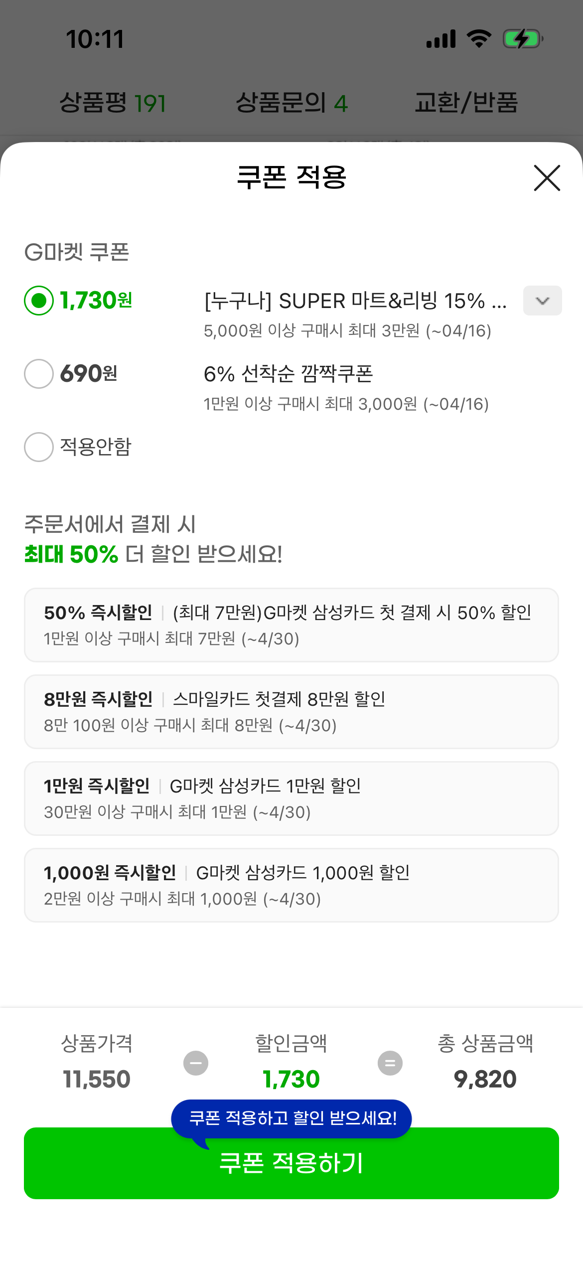
Task: Expand the SUPER 마트&리빙 15% coupon dropdown
Action: (x=542, y=301)
